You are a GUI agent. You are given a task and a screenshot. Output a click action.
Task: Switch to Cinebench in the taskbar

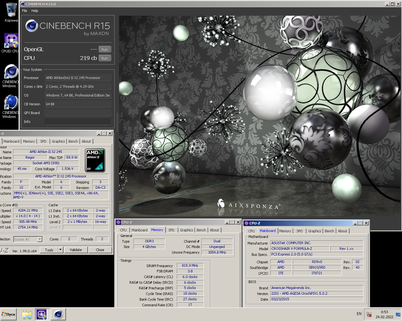click(58, 314)
